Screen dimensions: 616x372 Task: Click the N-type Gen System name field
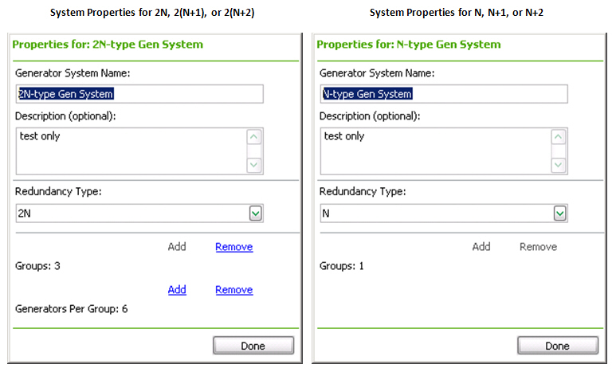444,94
